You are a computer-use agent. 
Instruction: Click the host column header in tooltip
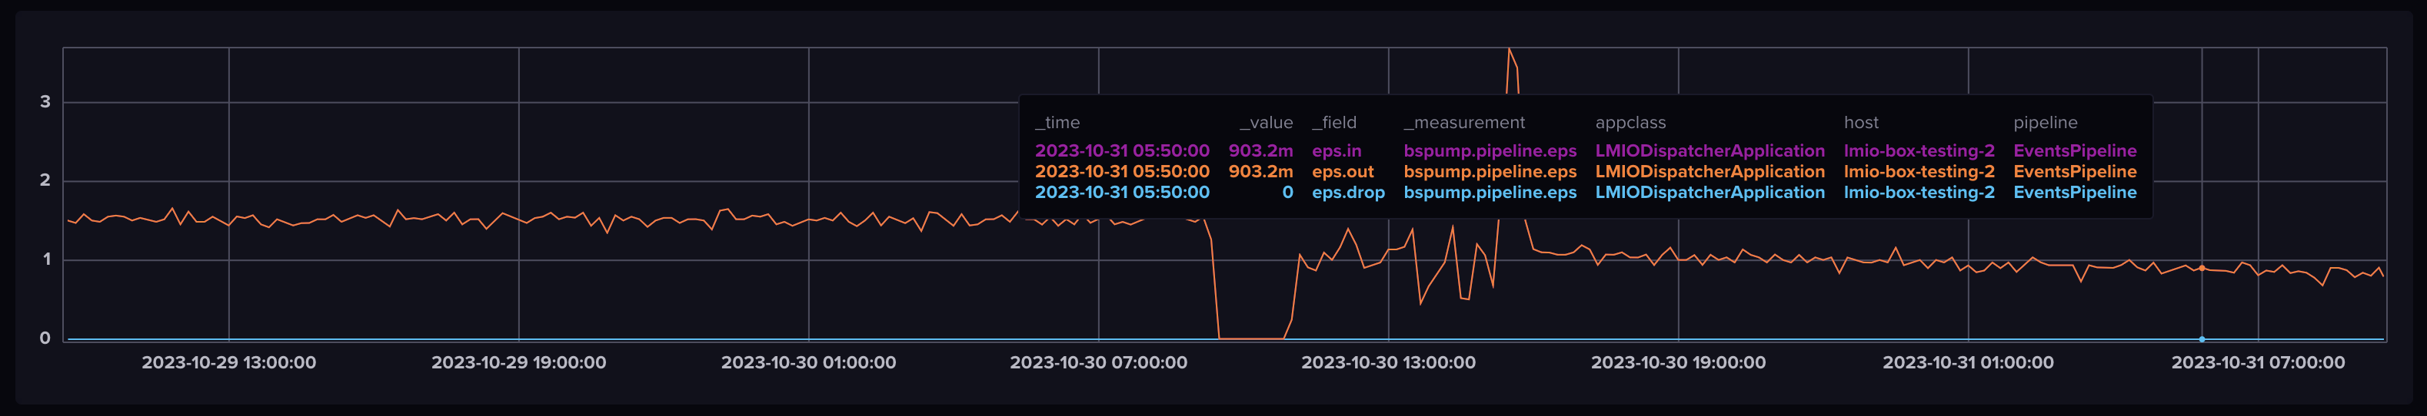[x=1861, y=122]
